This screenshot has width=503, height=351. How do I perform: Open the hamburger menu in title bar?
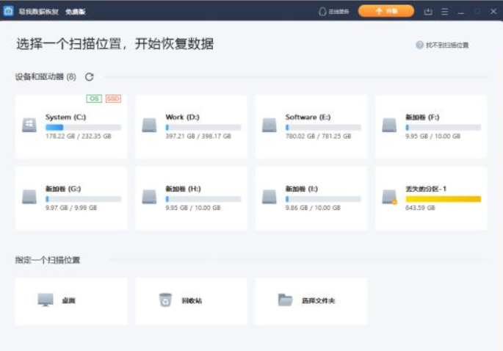pyautogui.click(x=444, y=12)
